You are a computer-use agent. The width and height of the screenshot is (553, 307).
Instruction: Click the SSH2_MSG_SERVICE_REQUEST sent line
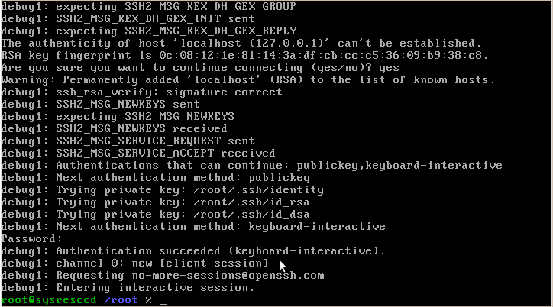[128, 141]
